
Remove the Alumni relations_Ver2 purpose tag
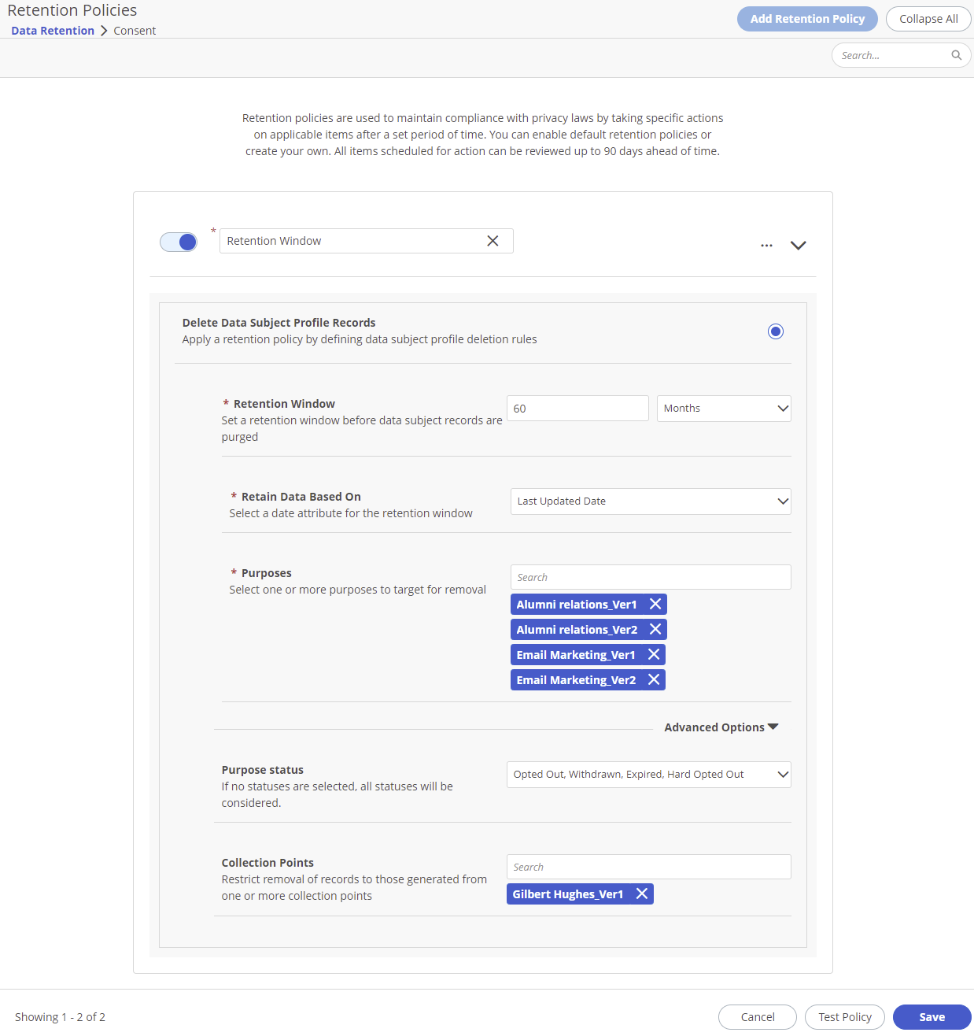point(655,629)
